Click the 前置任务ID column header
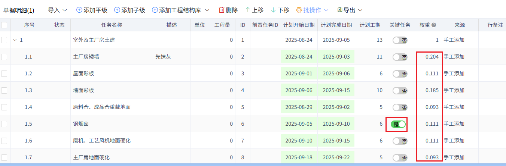This screenshot has width=506, height=166. [x=265, y=25]
